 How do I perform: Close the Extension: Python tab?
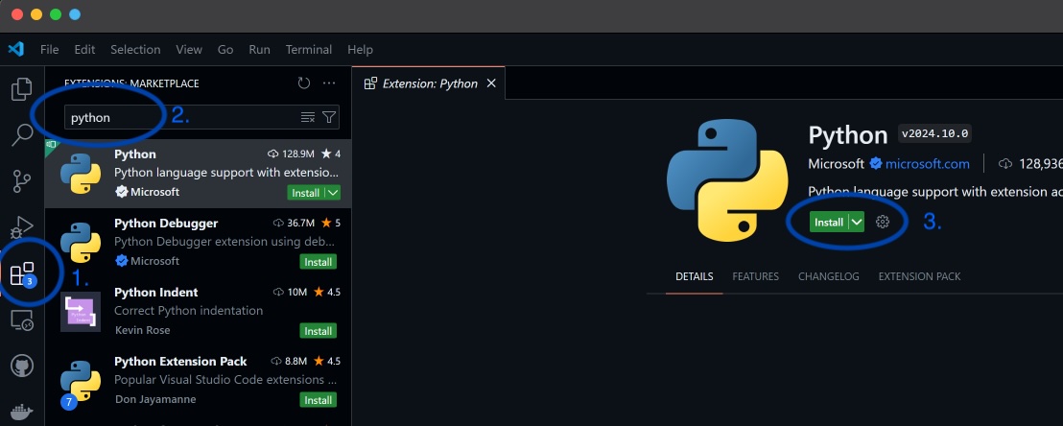pyautogui.click(x=491, y=83)
